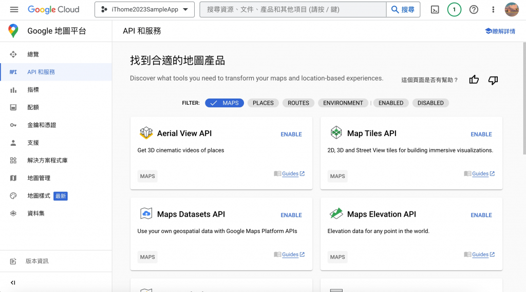Click the 地圖管理 map icon

13,178
